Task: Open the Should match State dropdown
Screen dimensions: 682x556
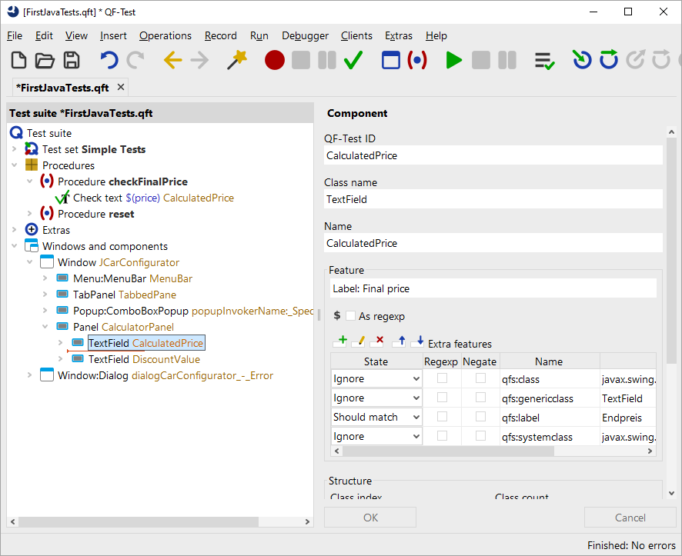Action: pos(376,417)
